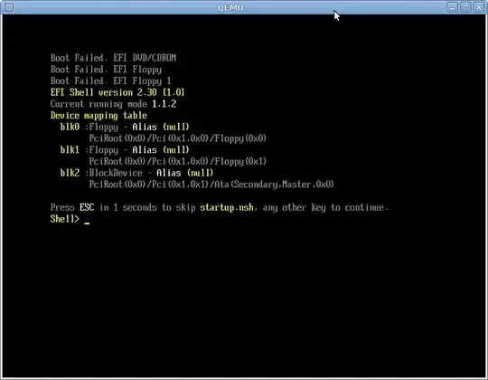
Task: Click the blk0 device label
Action: coord(70,127)
